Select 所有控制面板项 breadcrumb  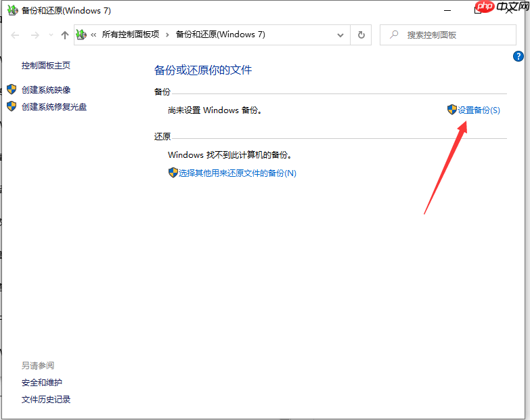coord(131,35)
